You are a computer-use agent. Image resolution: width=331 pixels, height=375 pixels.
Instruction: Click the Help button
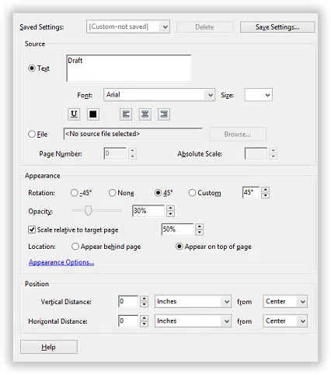(49, 347)
